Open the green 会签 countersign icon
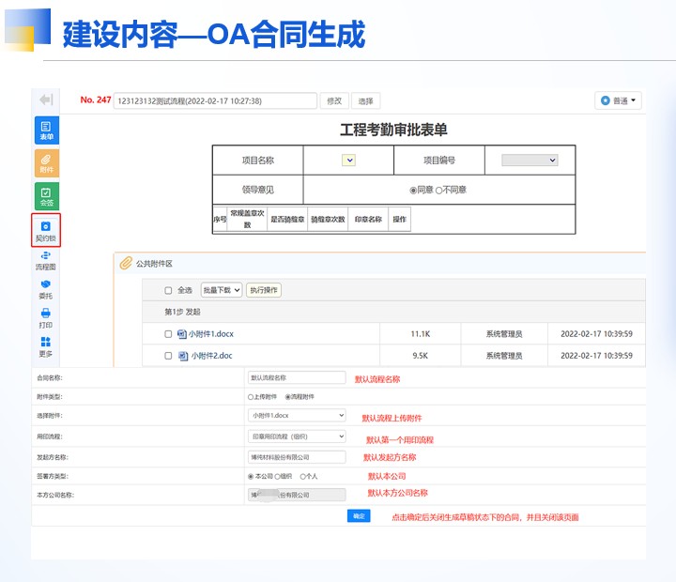This screenshot has width=676, height=582. 46,196
